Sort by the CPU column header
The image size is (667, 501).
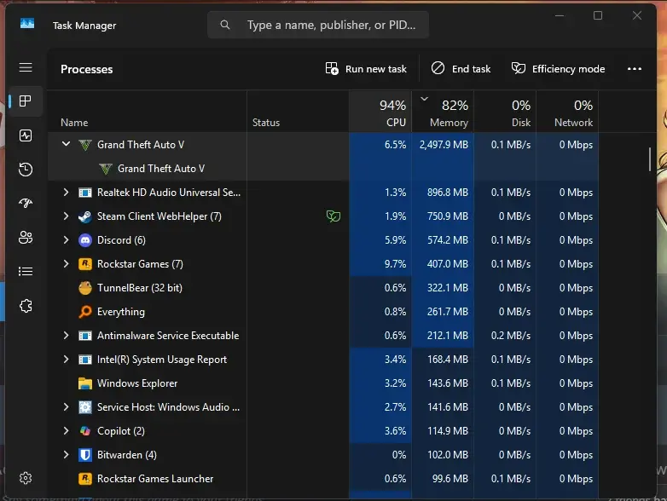point(380,112)
